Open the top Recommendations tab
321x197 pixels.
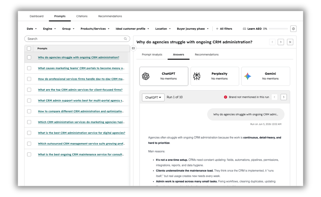tap(110, 16)
